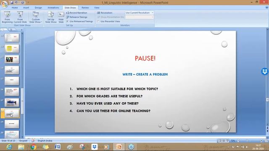Select slide 14 thumbnail

[x=12, y=70]
